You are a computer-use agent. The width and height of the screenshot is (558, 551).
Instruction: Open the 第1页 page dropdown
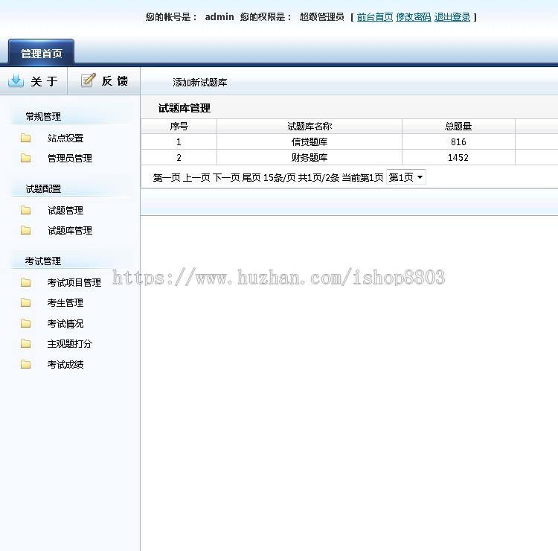406,177
